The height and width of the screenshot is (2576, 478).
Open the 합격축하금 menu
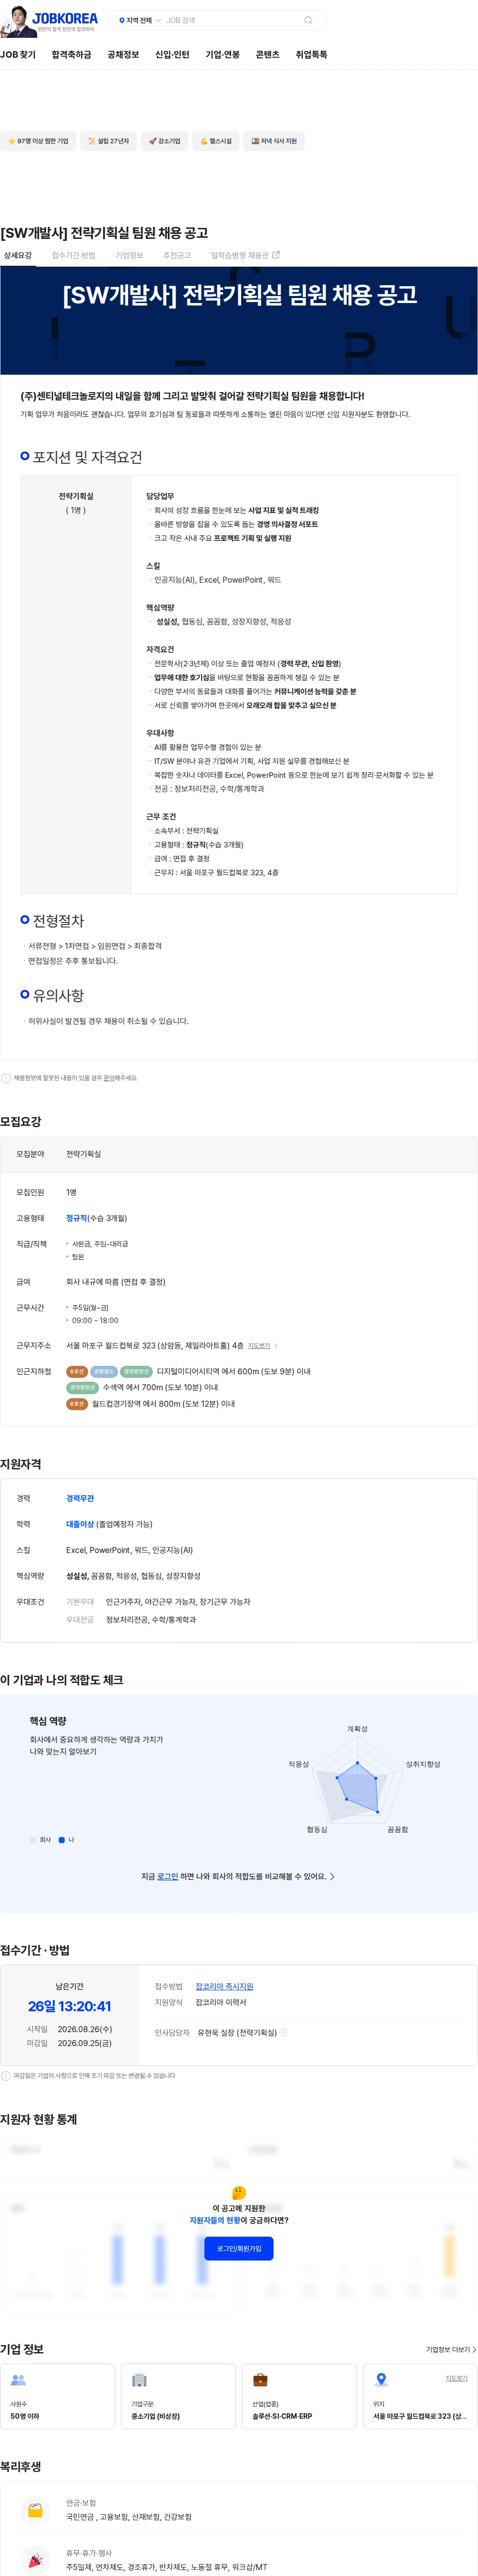(71, 55)
